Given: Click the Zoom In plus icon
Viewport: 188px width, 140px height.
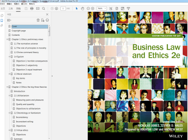Looking at the screenshot, I should click(93, 8).
